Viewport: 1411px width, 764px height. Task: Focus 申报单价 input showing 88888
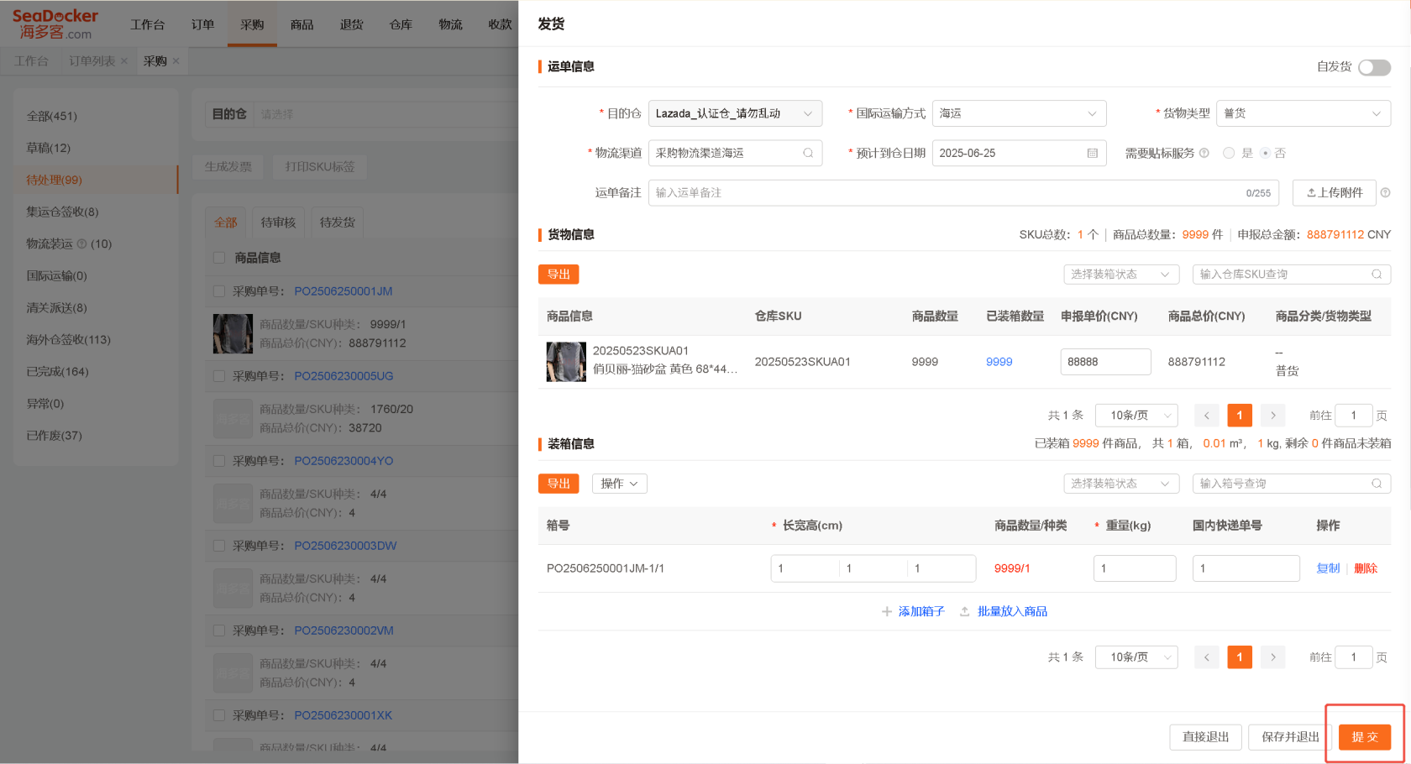(1105, 362)
